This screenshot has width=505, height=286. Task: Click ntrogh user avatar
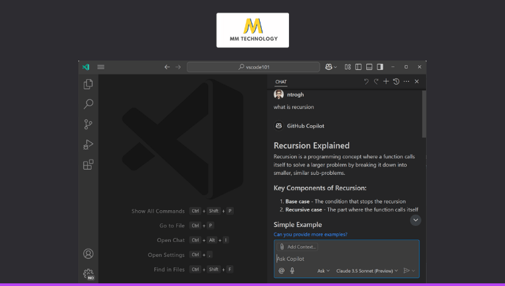[x=278, y=94]
